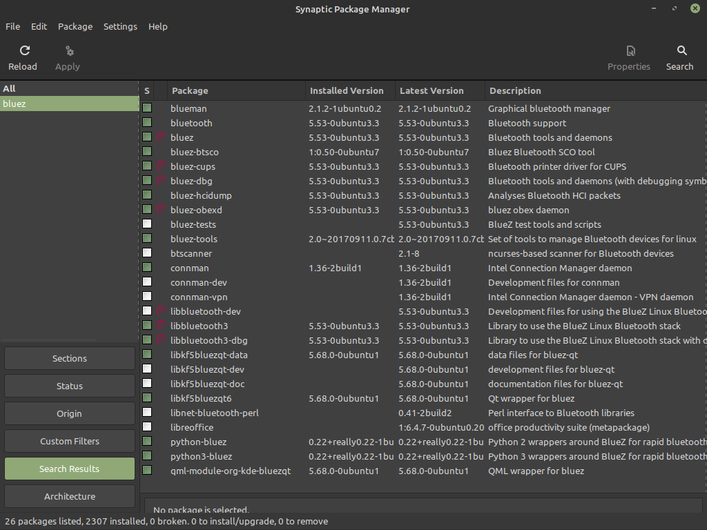
Task: Switch to the Sections filter button
Action: pos(70,358)
